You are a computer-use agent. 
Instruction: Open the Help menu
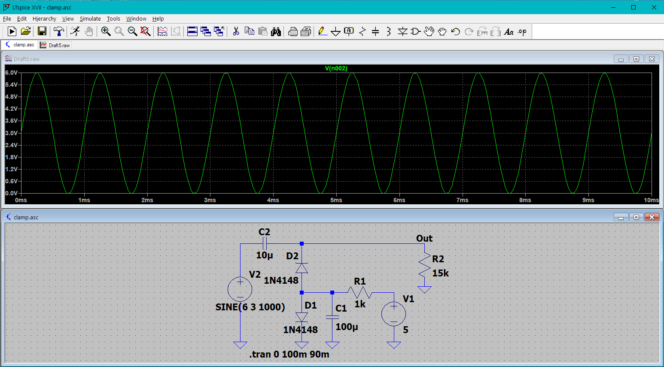[x=158, y=18]
